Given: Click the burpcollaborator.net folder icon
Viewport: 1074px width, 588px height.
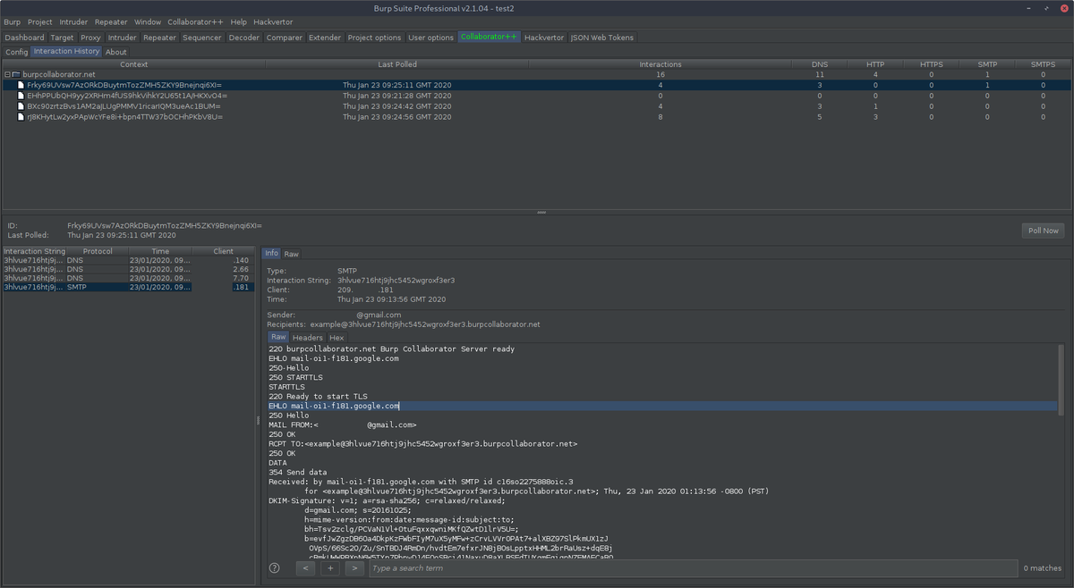Looking at the screenshot, I should click(16, 74).
